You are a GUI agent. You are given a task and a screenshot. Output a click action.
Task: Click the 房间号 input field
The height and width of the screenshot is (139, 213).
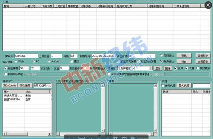(26, 56)
